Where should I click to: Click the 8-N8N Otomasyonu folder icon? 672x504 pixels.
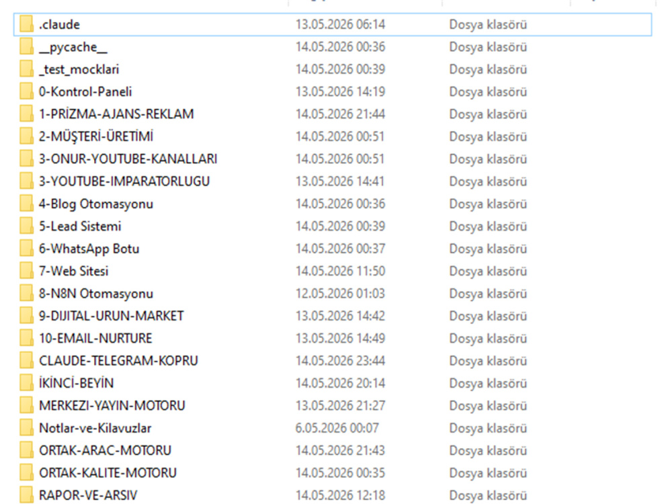(26, 293)
